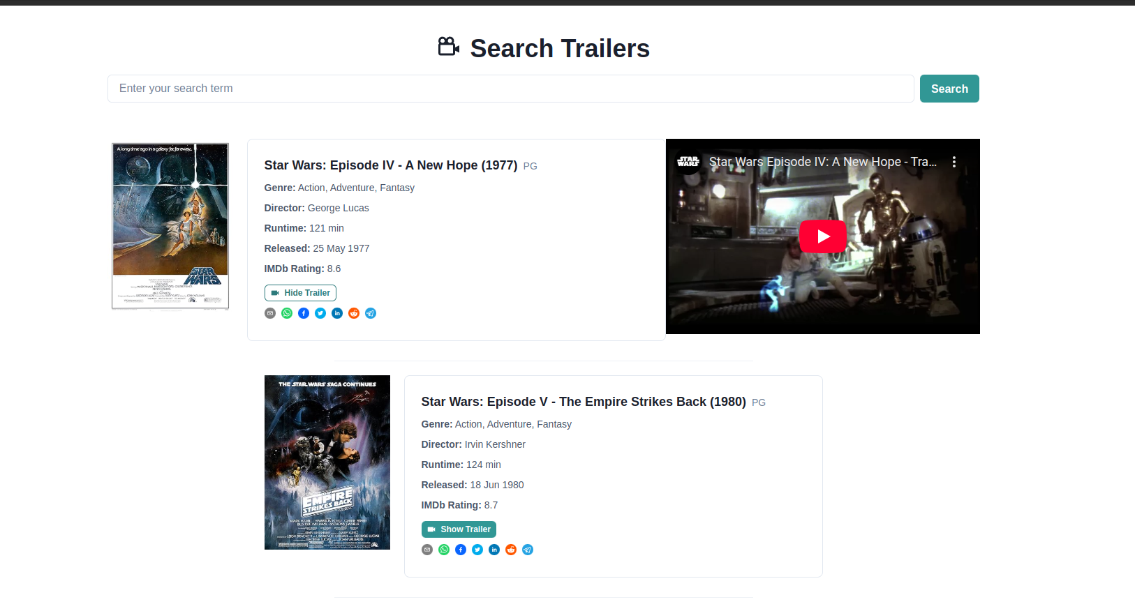Click the Empire Strikes Back poster
Image resolution: width=1135 pixels, height=611 pixels.
click(x=327, y=462)
